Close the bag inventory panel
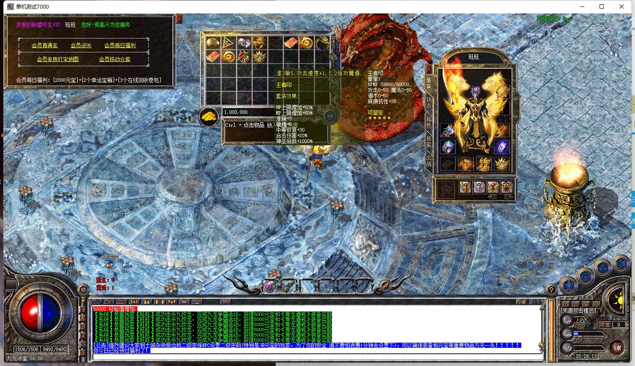 (x=342, y=48)
